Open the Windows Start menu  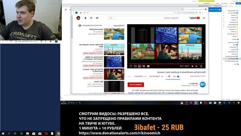[3, 133]
